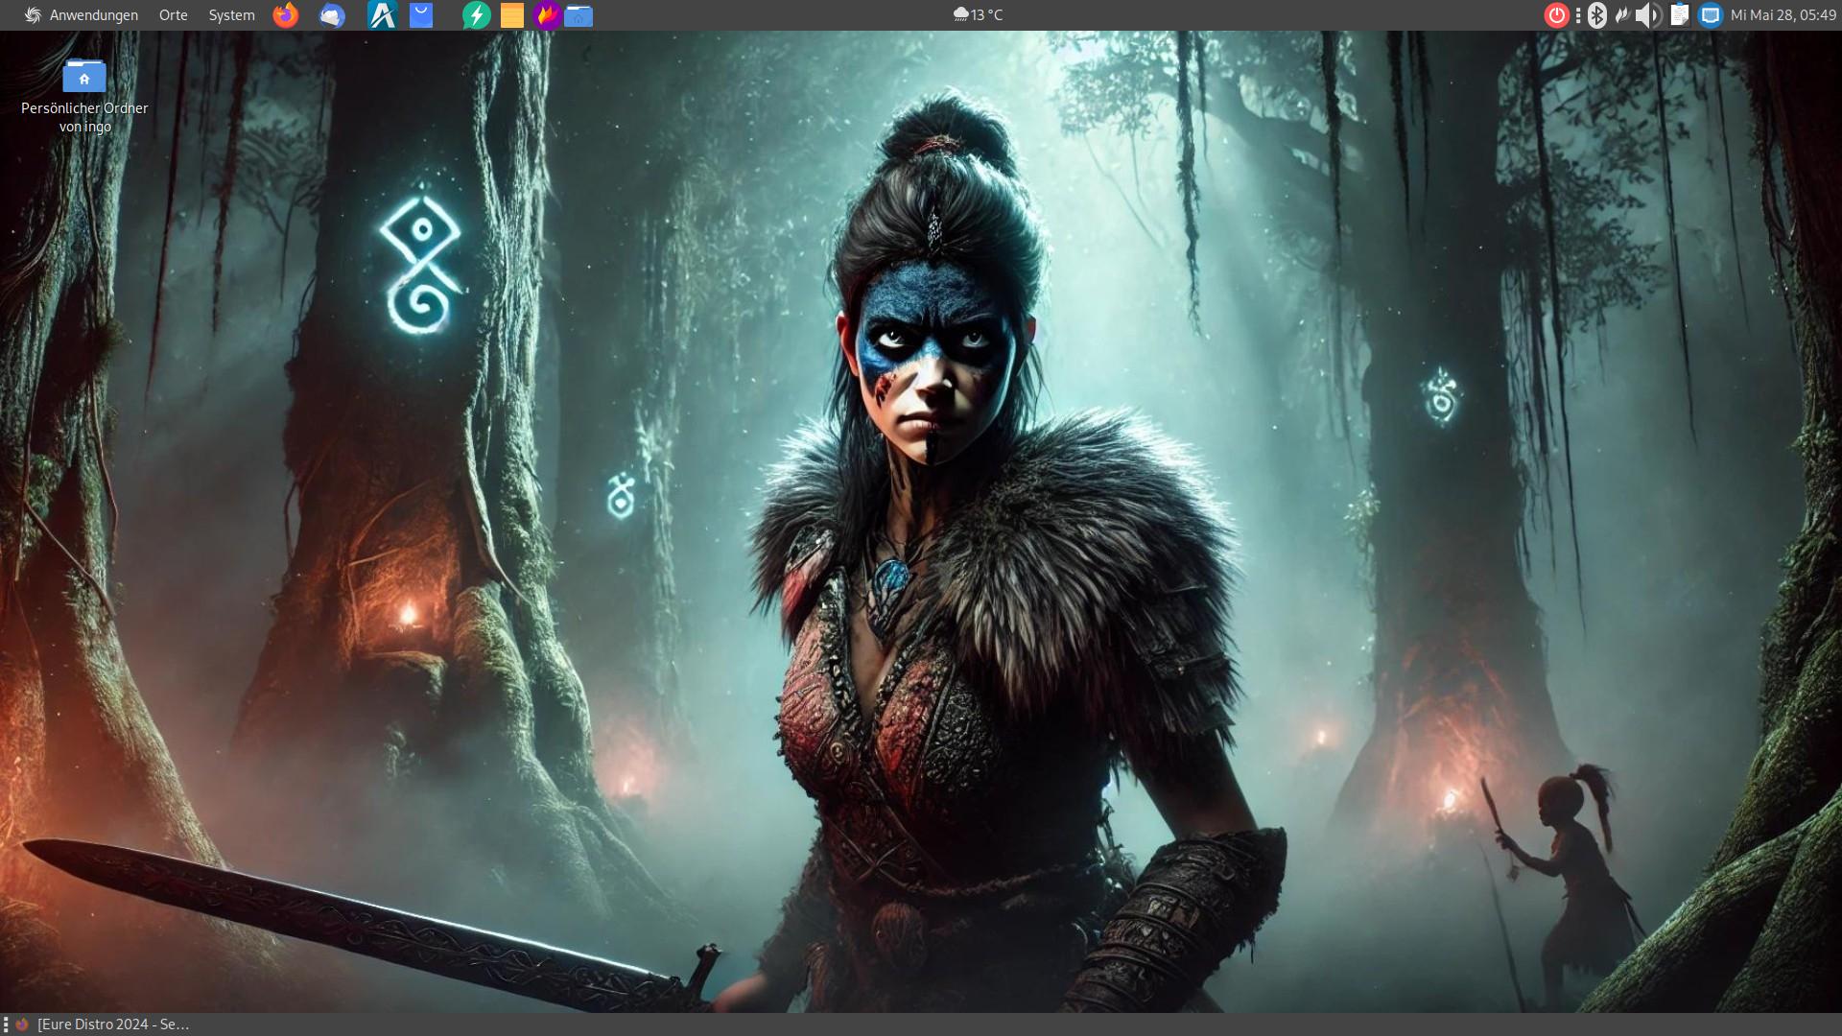Open the clipboard manager tray icon

pyautogui.click(x=1679, y=15)
